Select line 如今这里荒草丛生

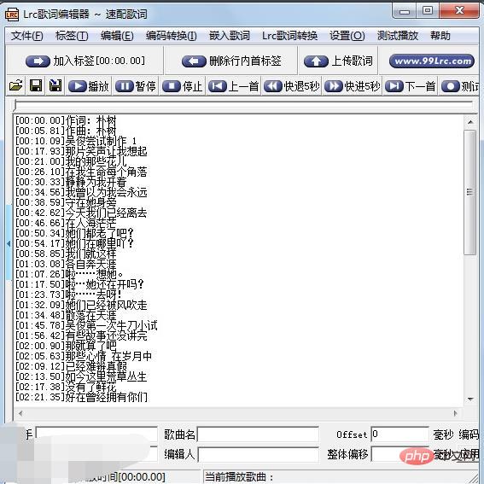[81, 376]
